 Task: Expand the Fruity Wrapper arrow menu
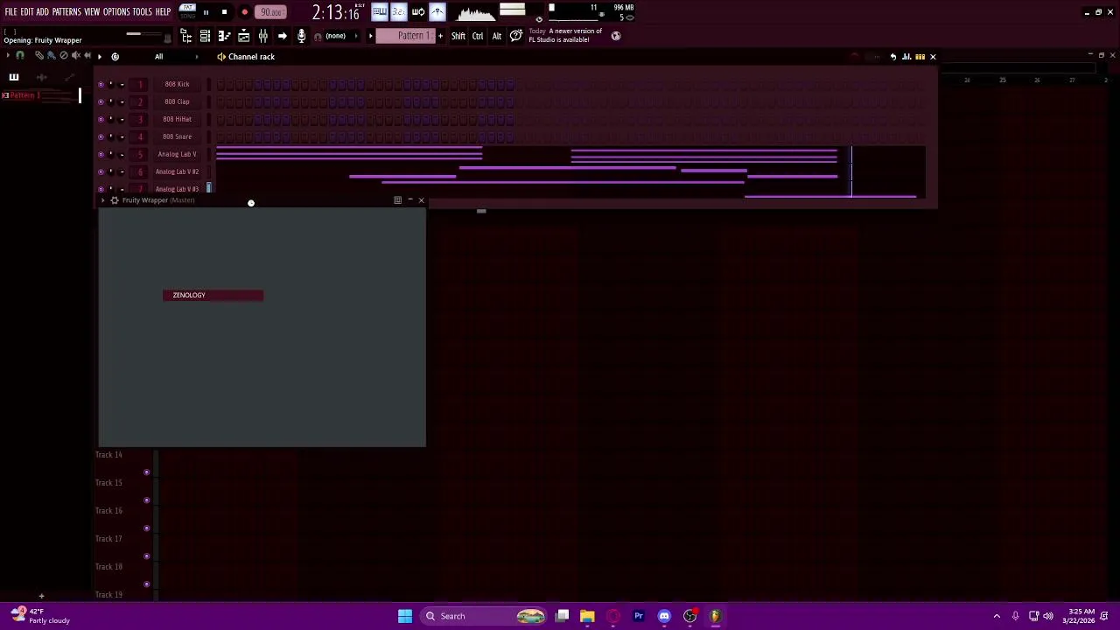click(x=102, y=200)
